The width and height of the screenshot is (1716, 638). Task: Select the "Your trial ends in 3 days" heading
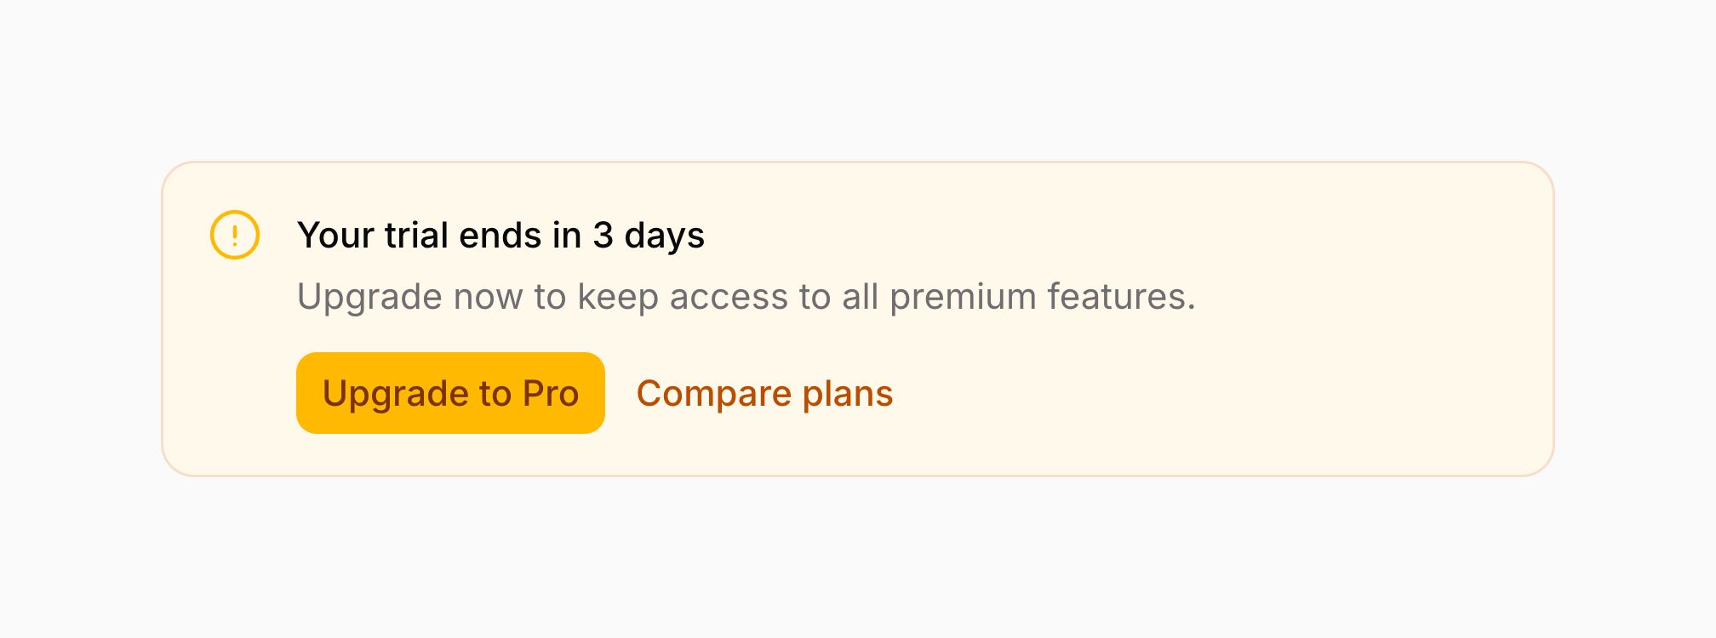[500, 236]
